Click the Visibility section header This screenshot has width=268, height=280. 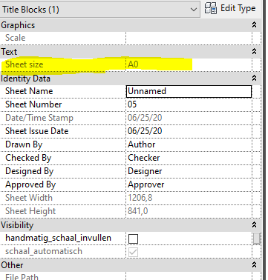point(131,225)
